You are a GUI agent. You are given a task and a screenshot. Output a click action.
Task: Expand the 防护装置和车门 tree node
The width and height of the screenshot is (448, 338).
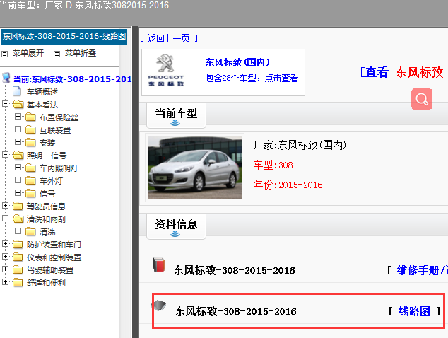tap(5, 244)
